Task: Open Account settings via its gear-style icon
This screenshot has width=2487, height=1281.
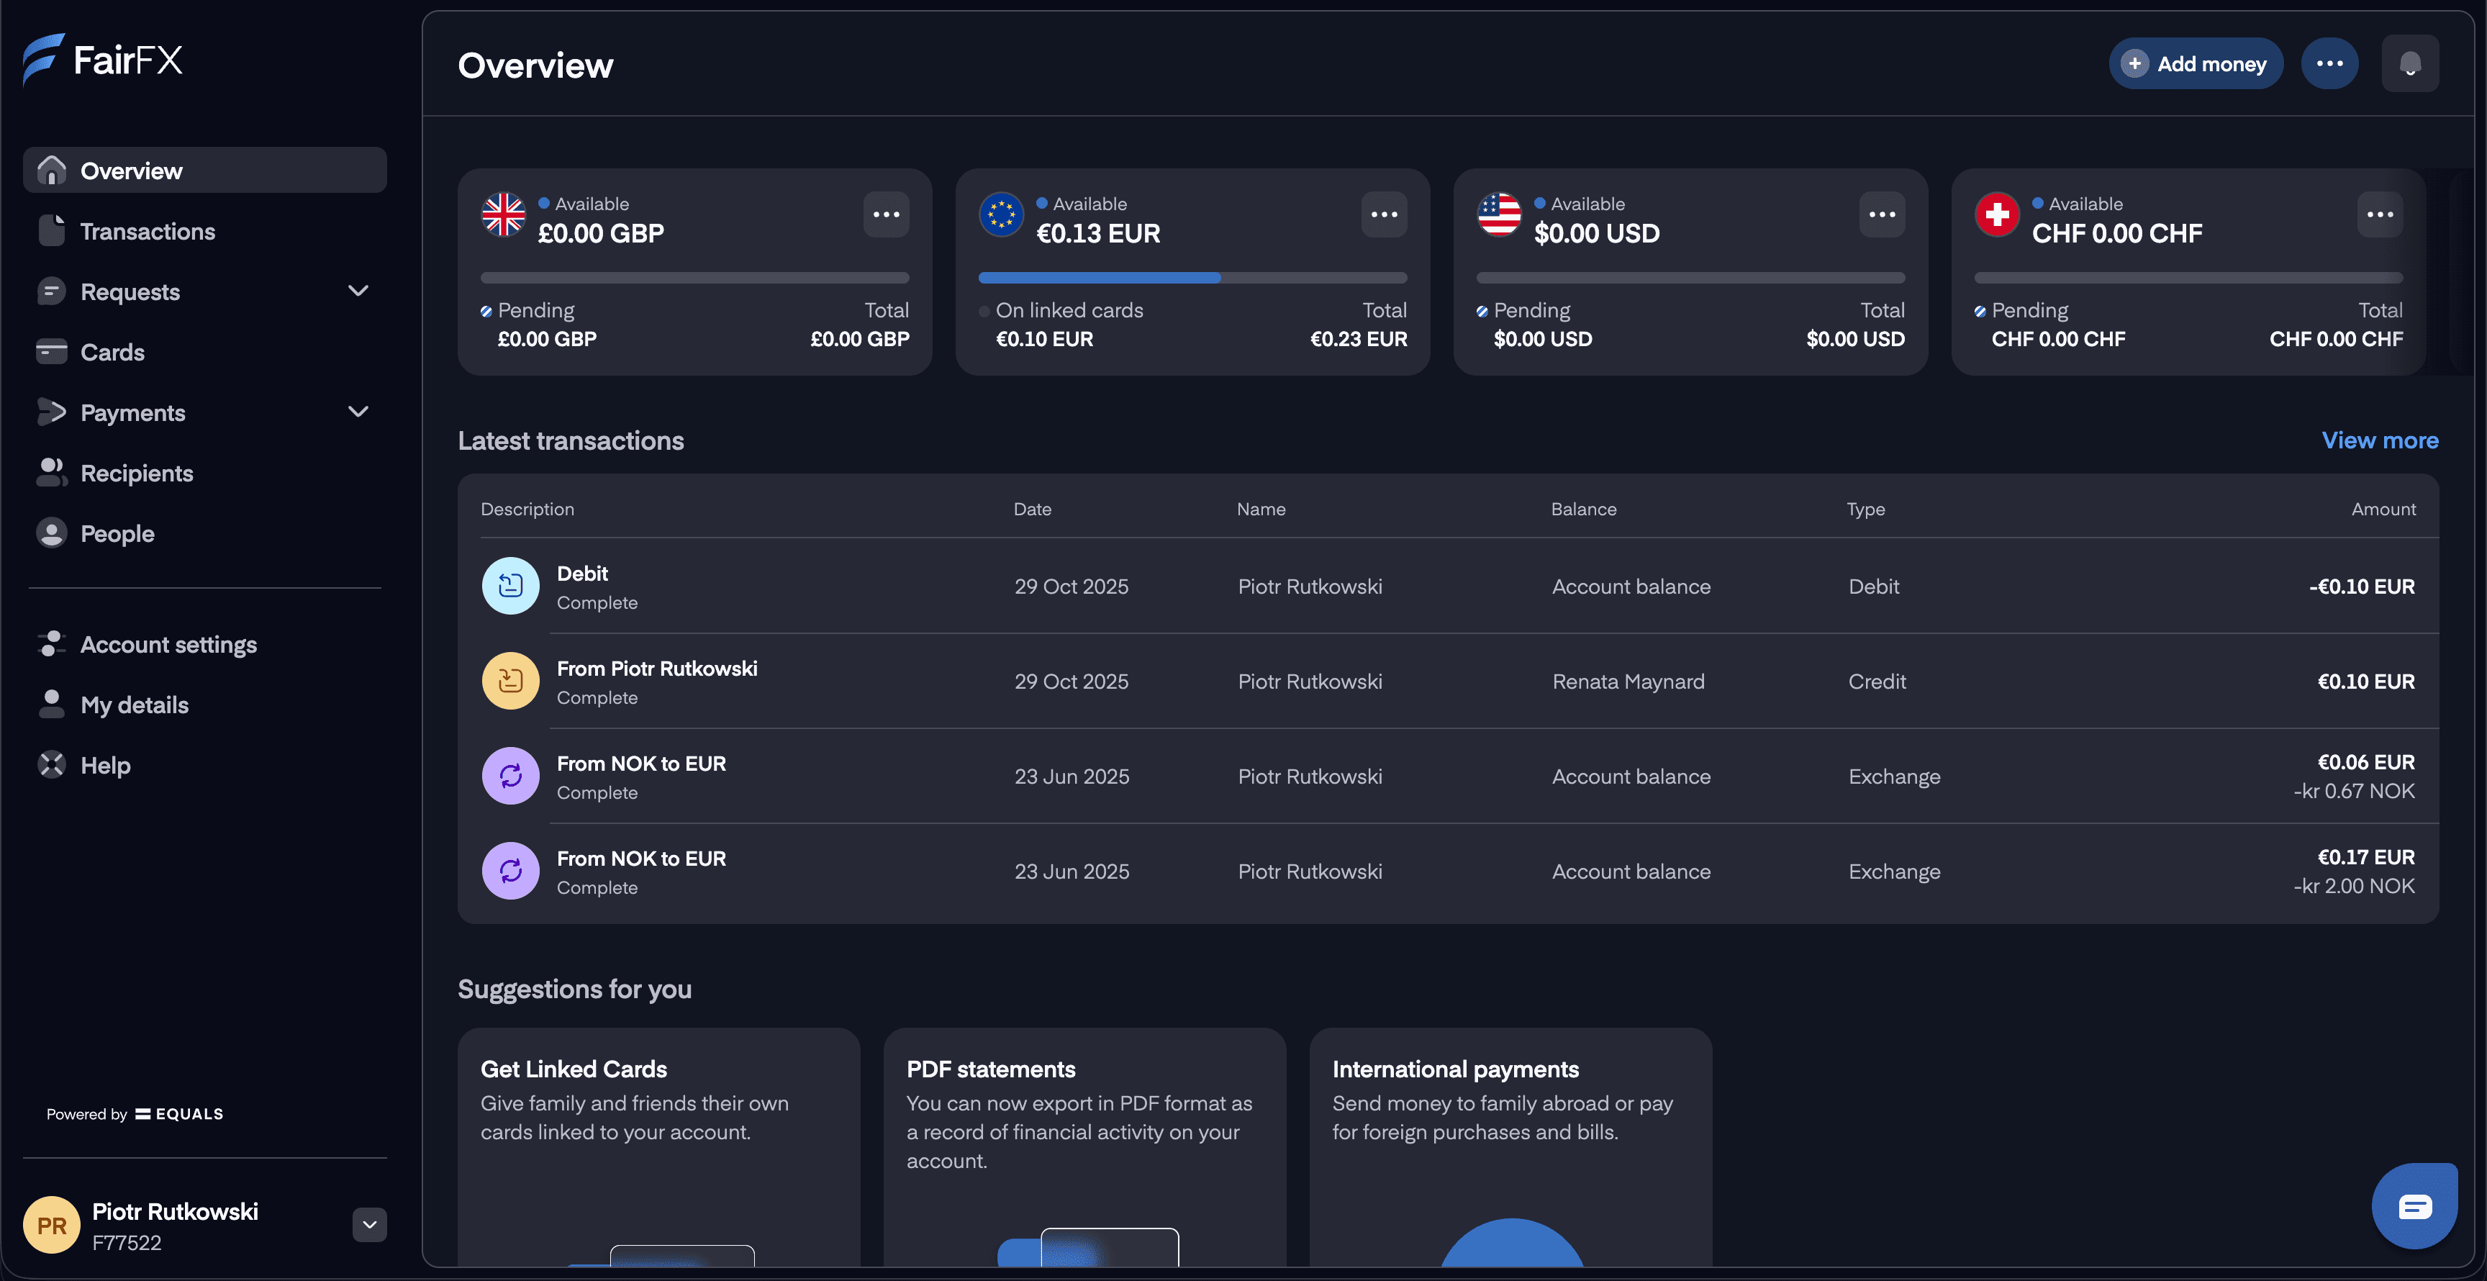Action: click(52, 644)
